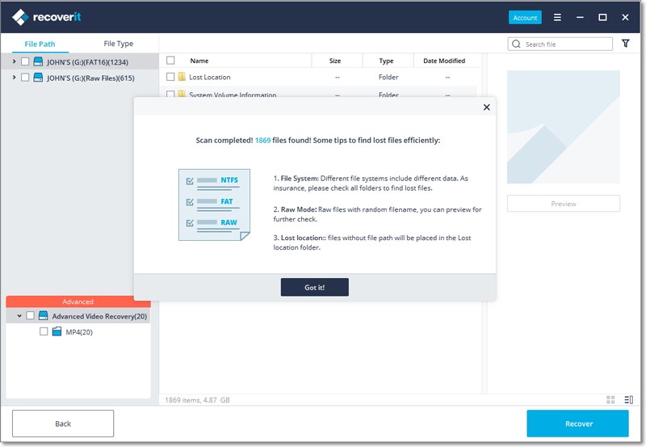Sort by the Type column header
This screenshot has width=646, height=447.
click(x=386, y=61)
